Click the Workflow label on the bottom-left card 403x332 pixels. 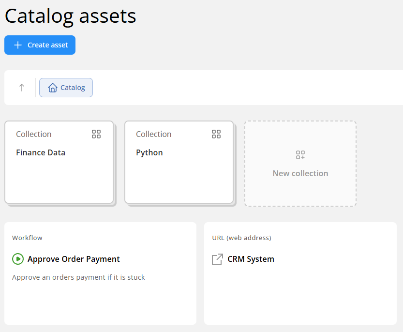[x=27, y=238]
